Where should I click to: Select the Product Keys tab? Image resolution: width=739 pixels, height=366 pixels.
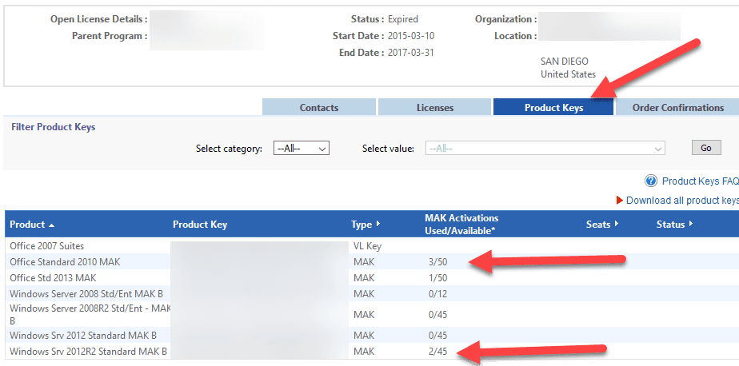[553, 107]
